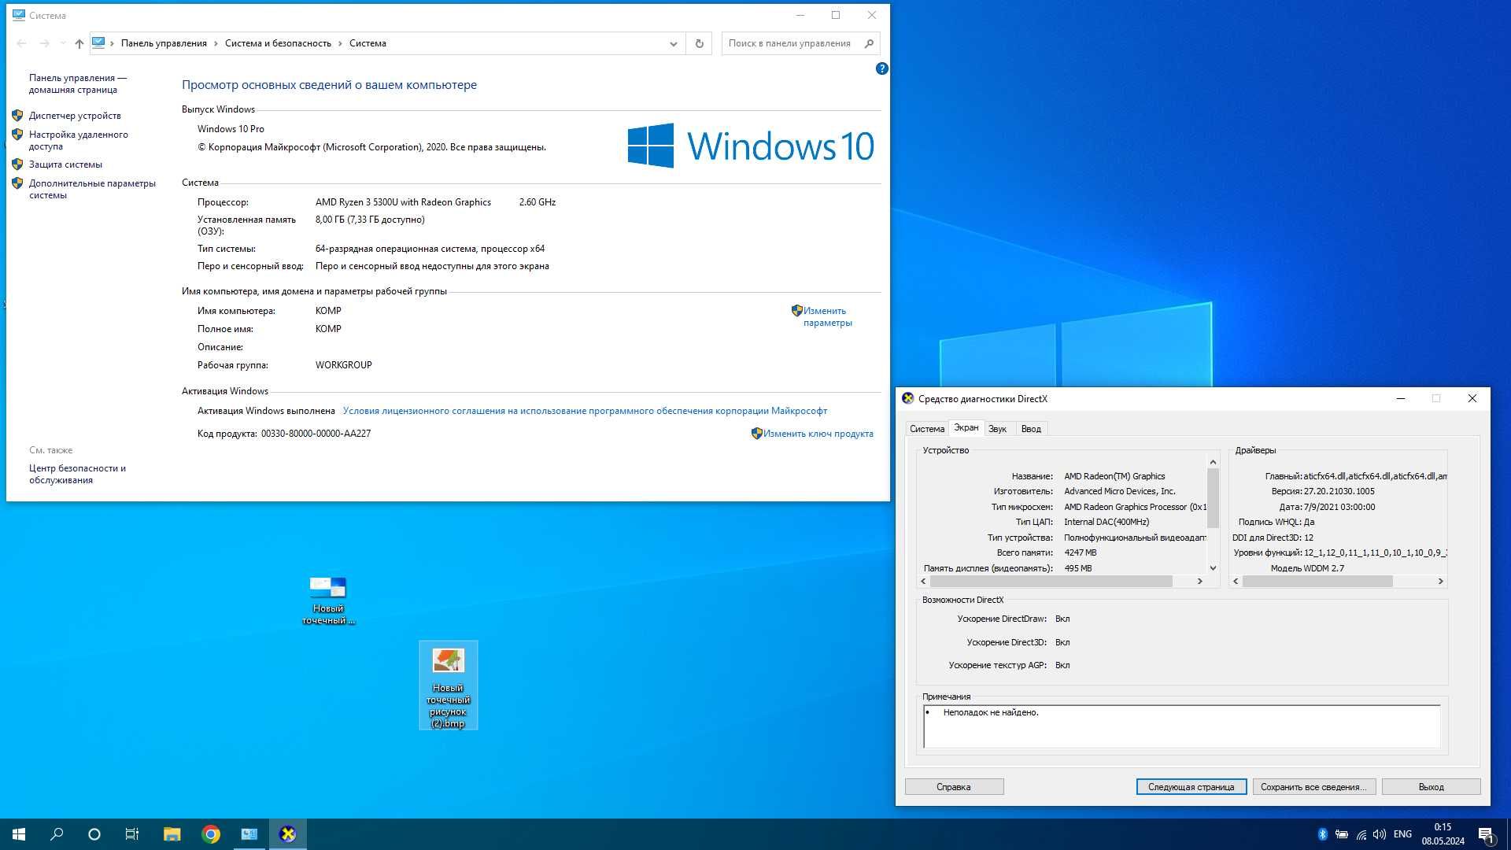The image size is (1511, 850).
Task: Open notification center icon
Action: (x=1486, y=834)
